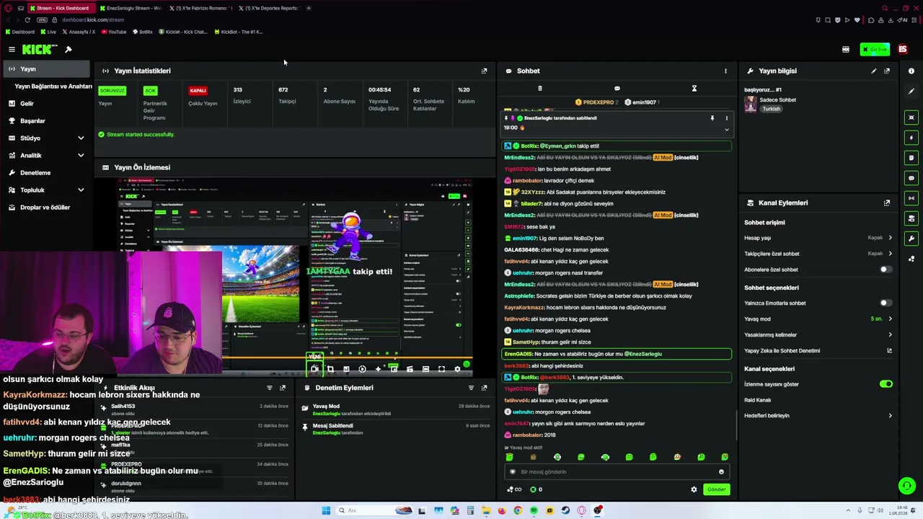Screen dimensions: 923x519
Task: Click the profile avatar in the top right
Action: tap(903, 49)
